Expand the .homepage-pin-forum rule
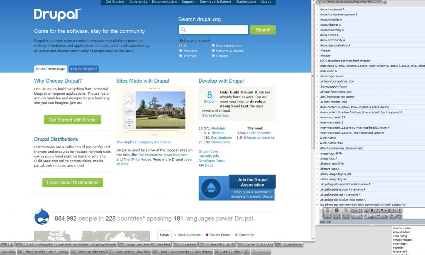The height and width of the screenshot is (255, 425). point(318,86)
